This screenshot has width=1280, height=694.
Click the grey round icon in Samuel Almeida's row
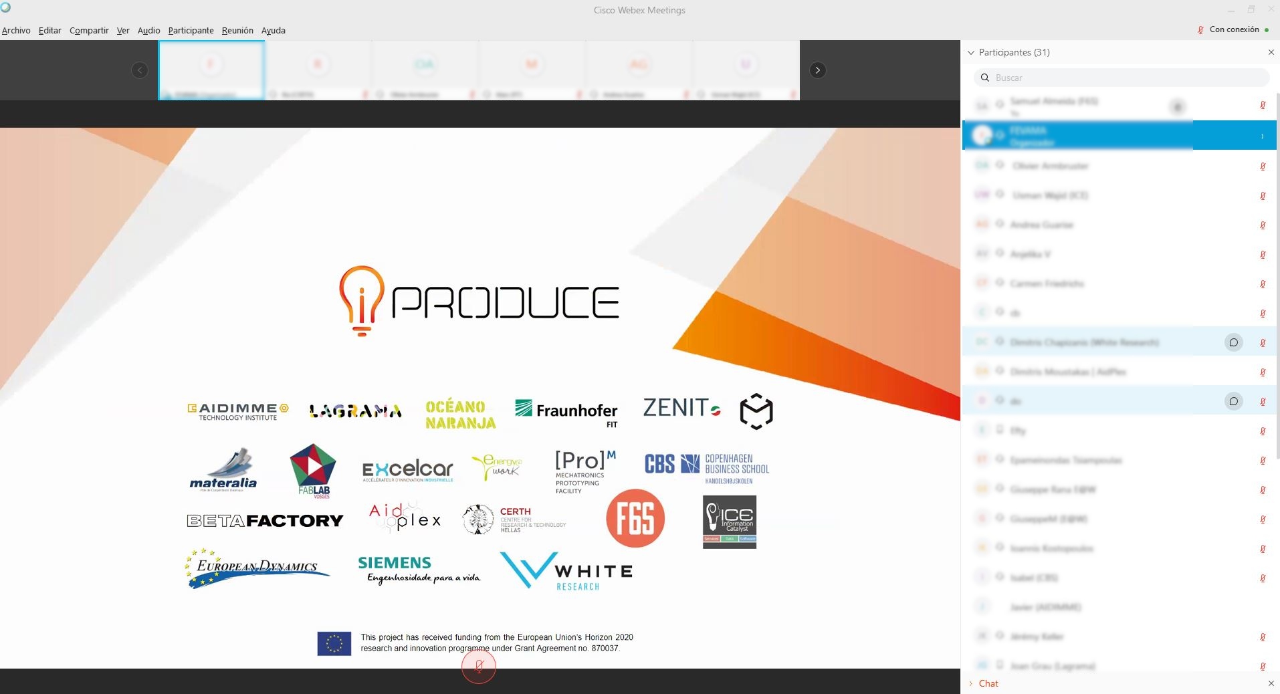[1178, 106]
